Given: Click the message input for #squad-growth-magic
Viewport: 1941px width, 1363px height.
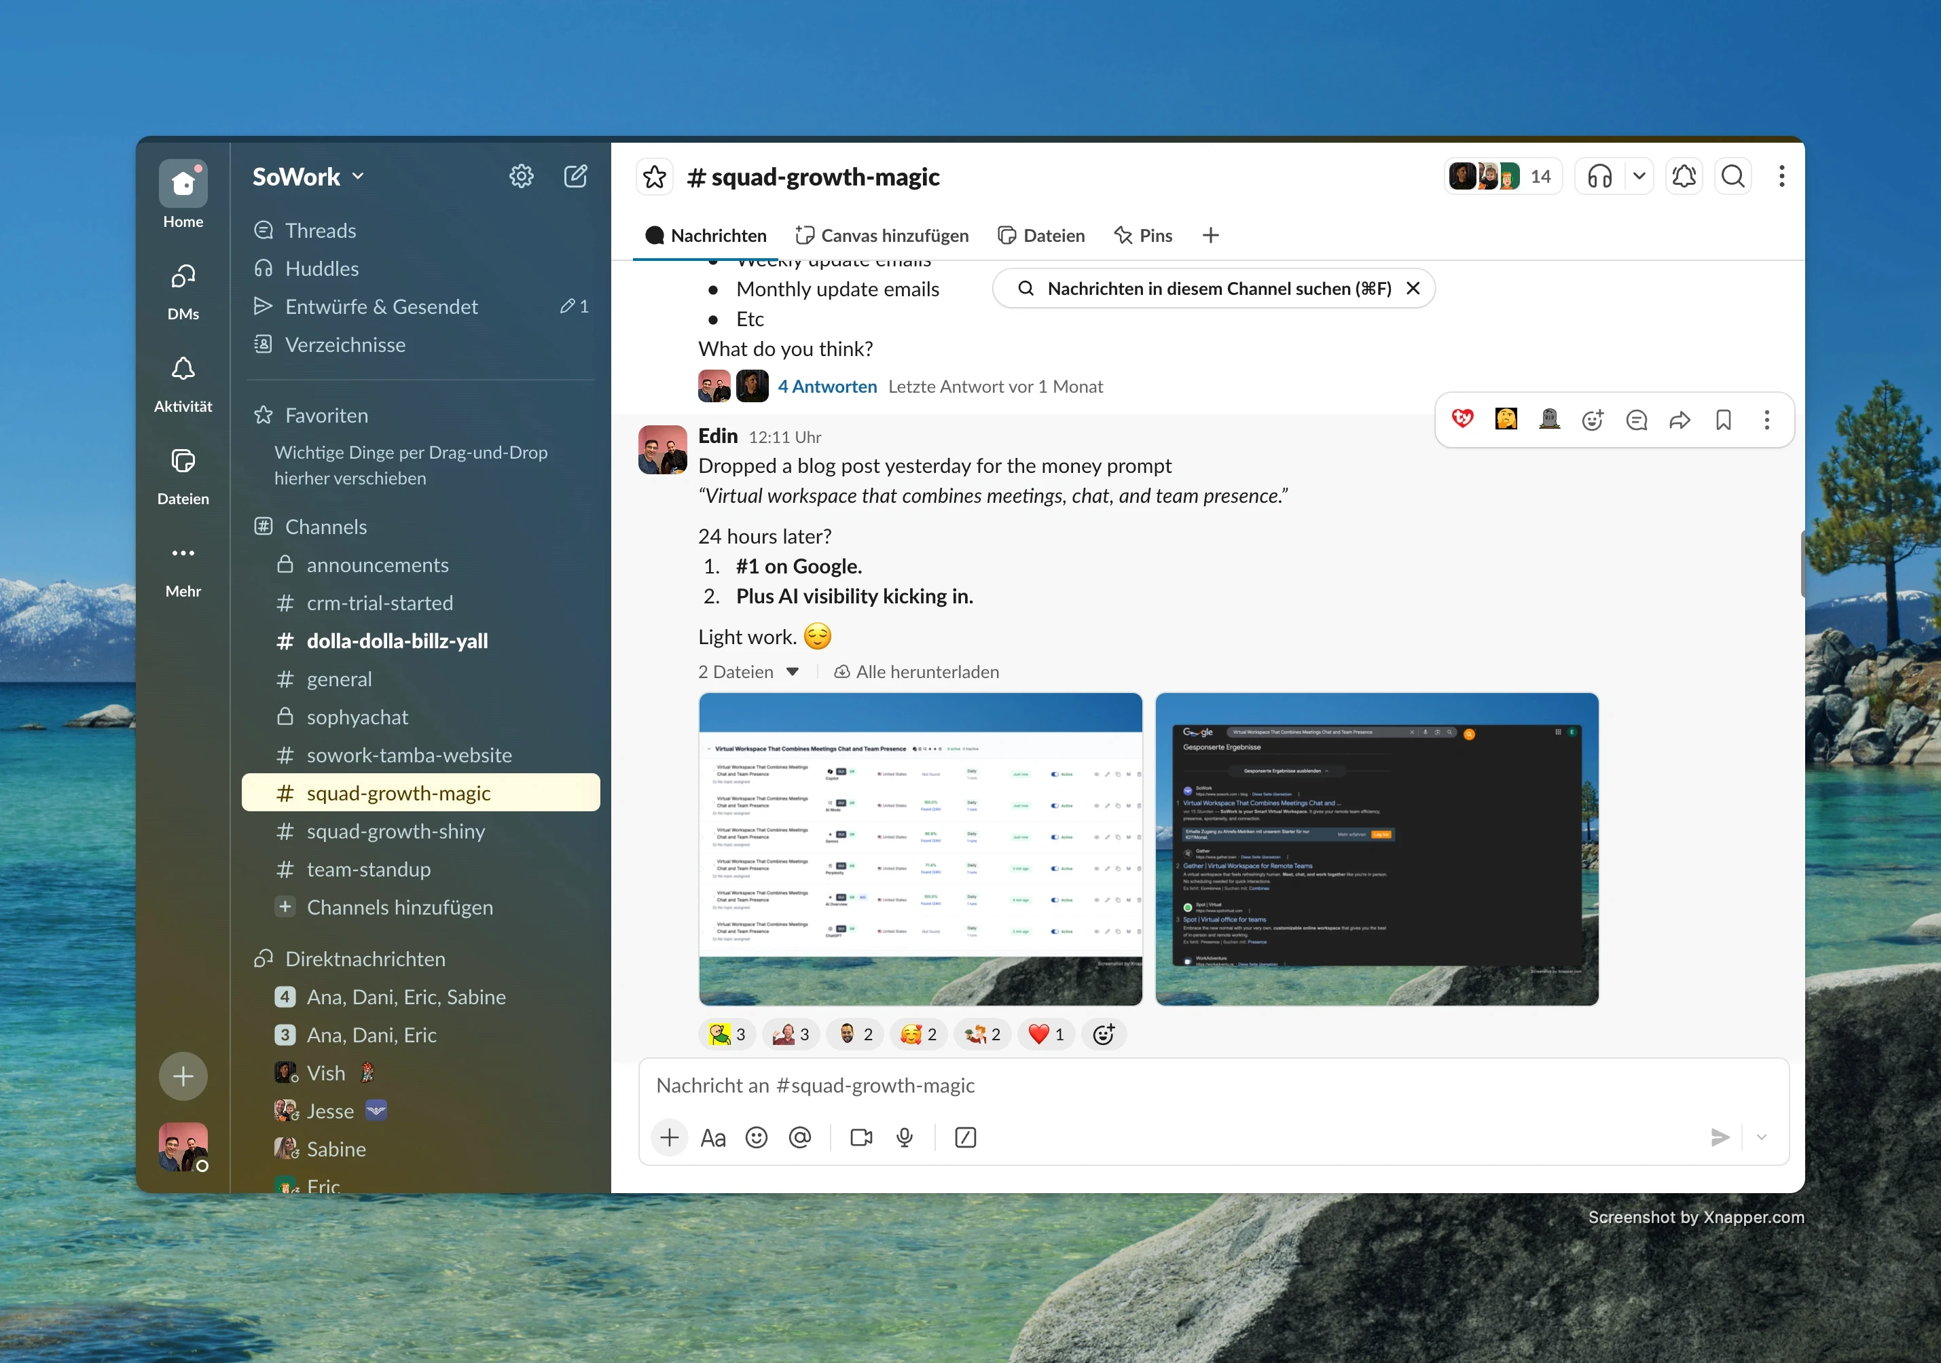Looking at the screenshot, I should (1213, 1085).
